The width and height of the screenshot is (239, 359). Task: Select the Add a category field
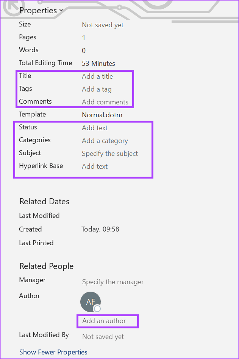(x=105, y=141)
